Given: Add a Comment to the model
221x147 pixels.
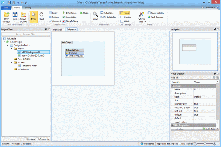Looking at the screenshot, I should (55, 21).
